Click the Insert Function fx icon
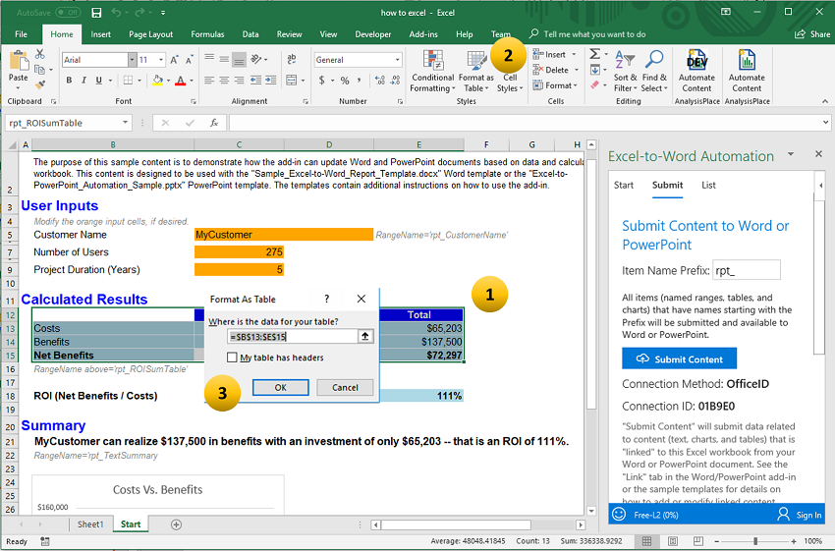The image size is (835, 551). [214, 123]
